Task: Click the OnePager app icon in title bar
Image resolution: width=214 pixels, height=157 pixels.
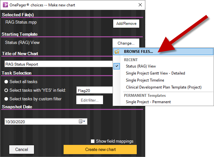Action: click(5, 5)
